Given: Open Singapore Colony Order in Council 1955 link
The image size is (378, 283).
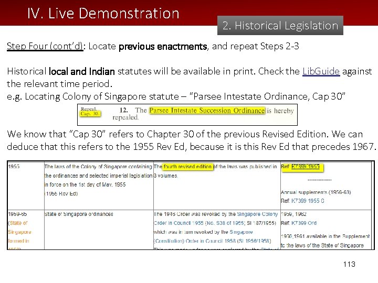Looking at the screenshot, I should (x=216, y=219).
